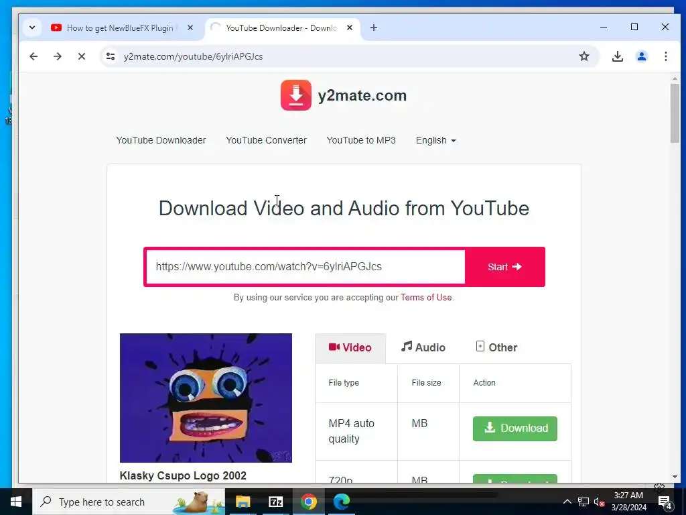Select the Video format tab
This screenshot has width=686, height=515.
click(350, 348)
